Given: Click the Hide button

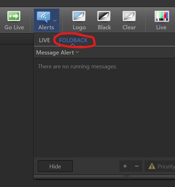Looking at the screenshot, I should [x=55, y=166].
